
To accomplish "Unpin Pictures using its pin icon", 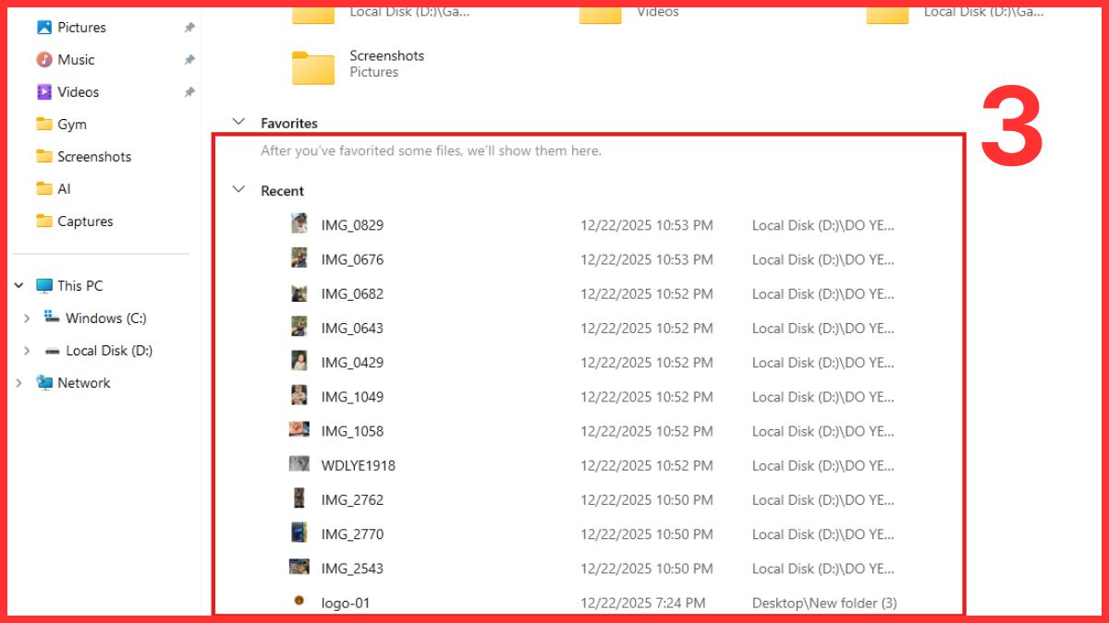I will [x=189, y=28].
